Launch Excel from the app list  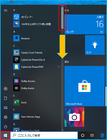[37, 102]
